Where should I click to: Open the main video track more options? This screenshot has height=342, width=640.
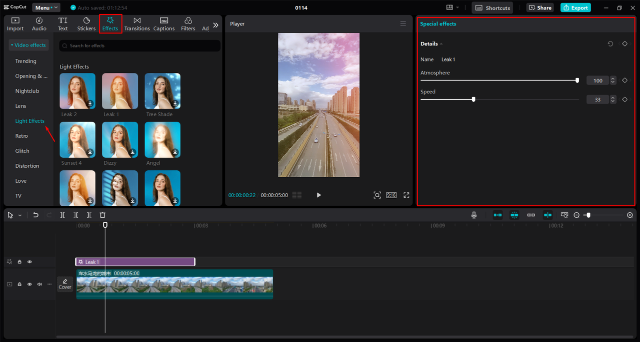[x=49, y=284]
